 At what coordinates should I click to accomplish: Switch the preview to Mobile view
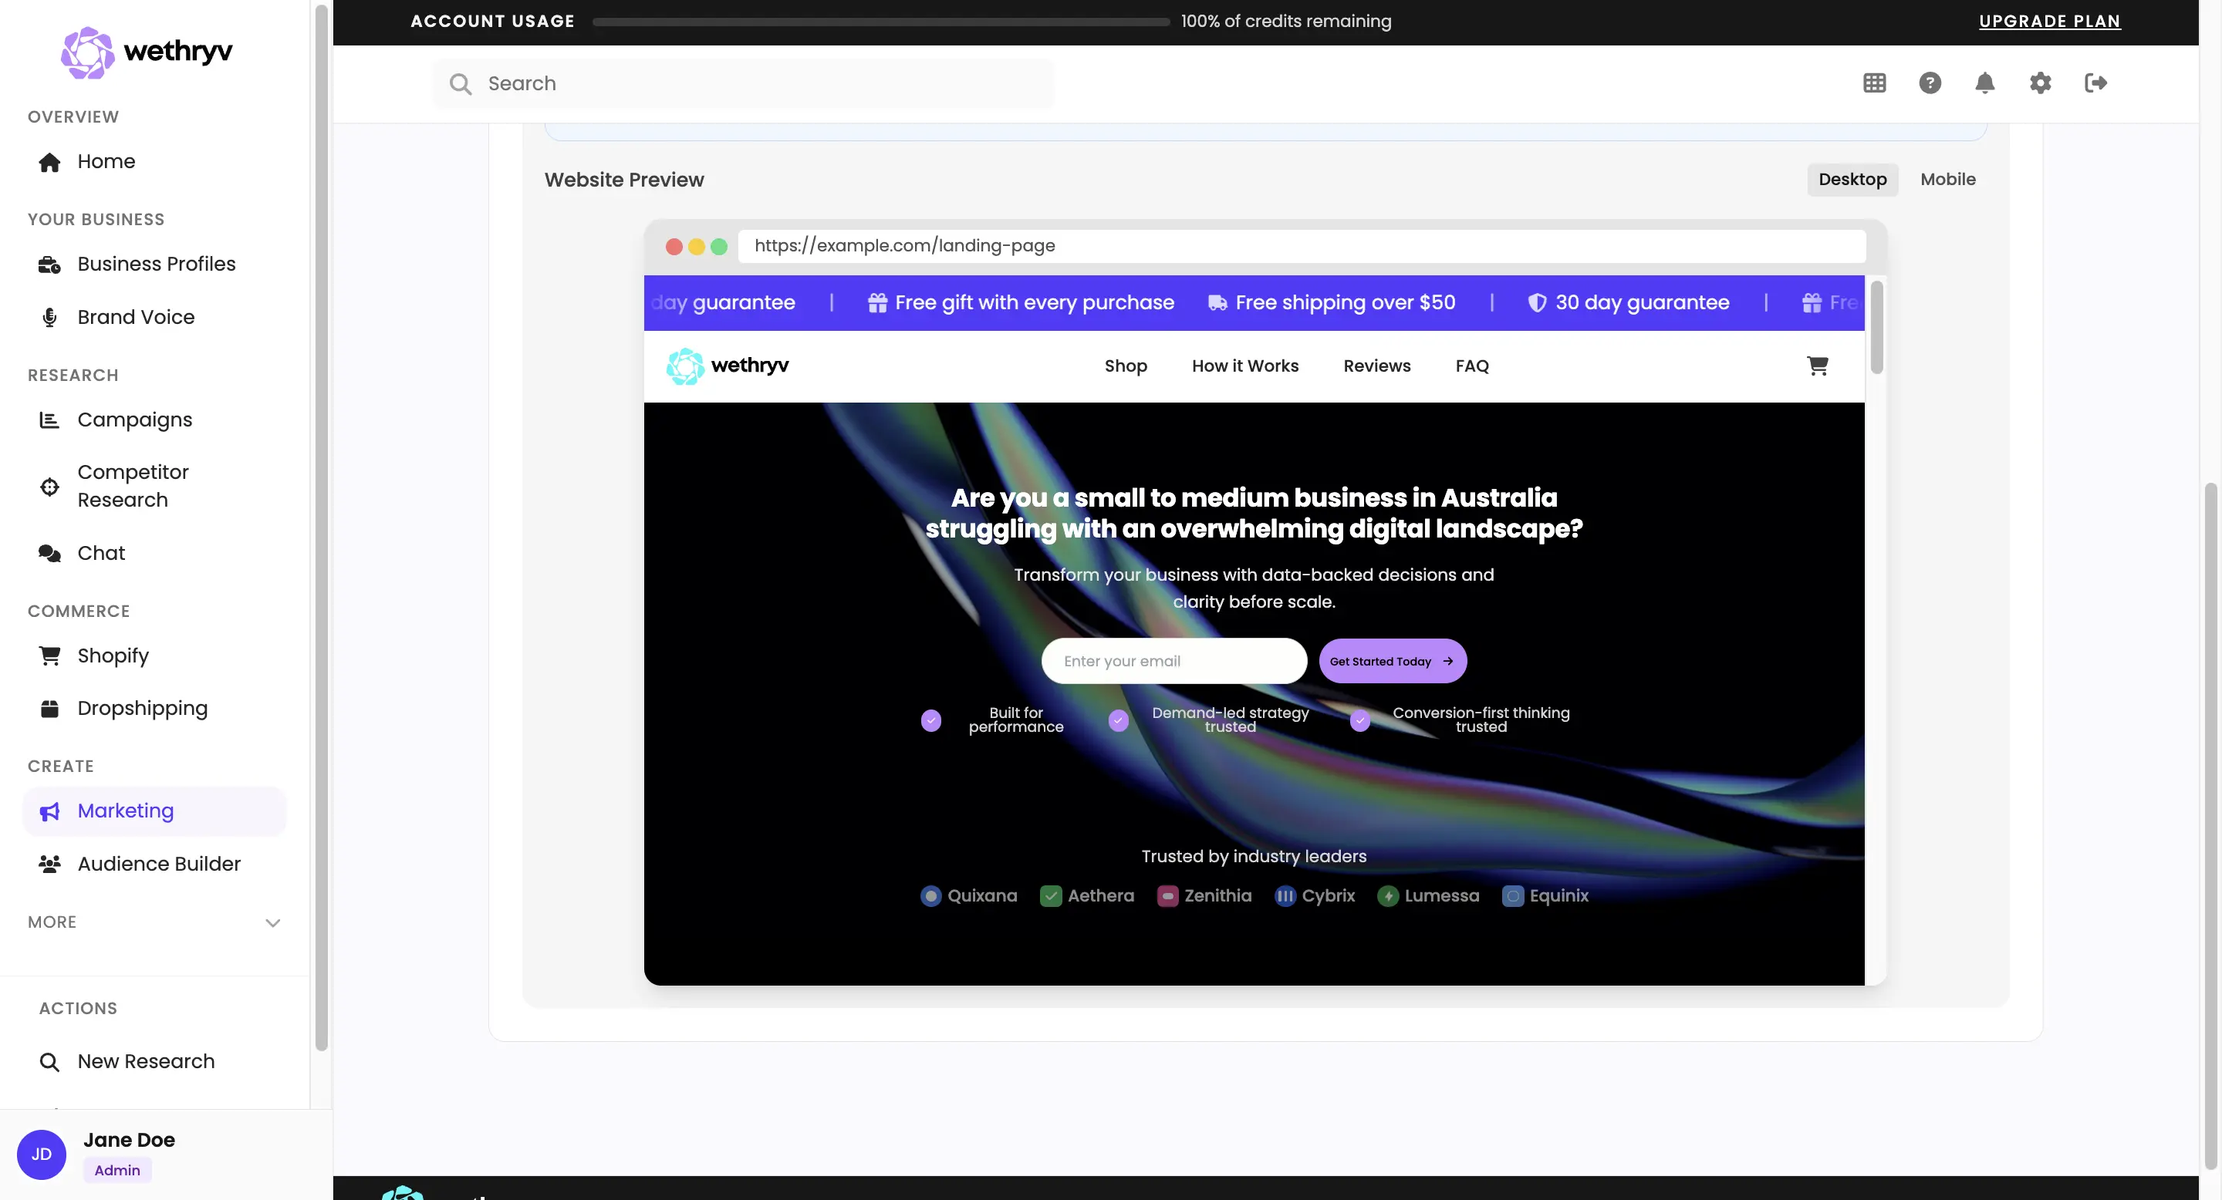(x=1947, y=180)
